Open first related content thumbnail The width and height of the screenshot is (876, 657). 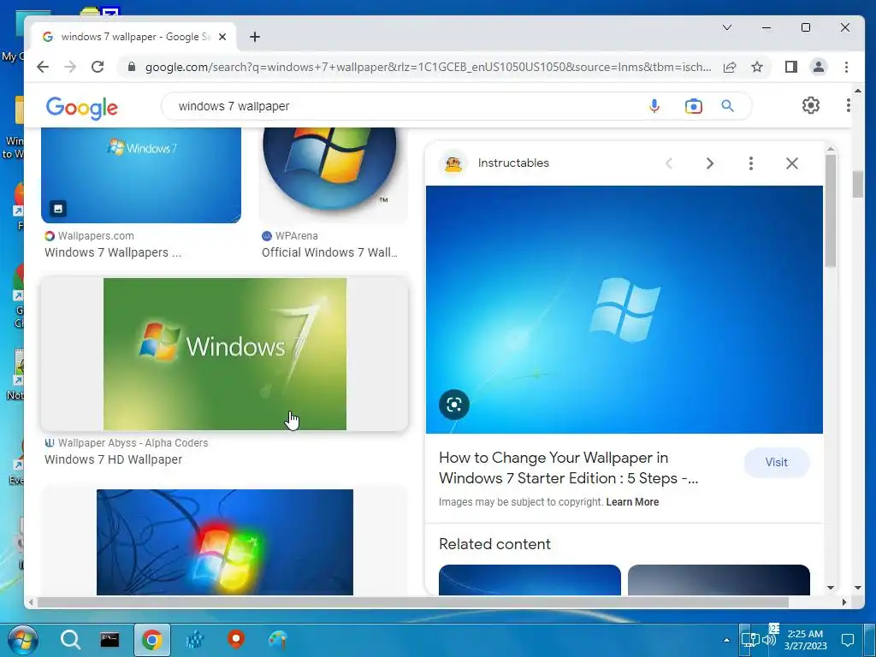point(530,580)
